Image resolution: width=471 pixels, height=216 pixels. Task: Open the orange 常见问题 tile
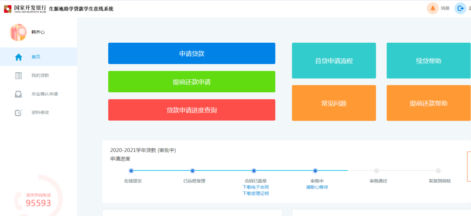click(x=334, y=103)
